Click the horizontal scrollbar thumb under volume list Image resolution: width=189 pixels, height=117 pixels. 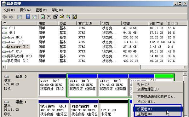[x=73, y=67]
